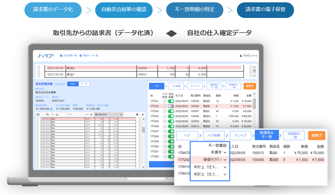Switch display format to データ
This screenshot has width=335, height=195.
[x=84, y=84]
